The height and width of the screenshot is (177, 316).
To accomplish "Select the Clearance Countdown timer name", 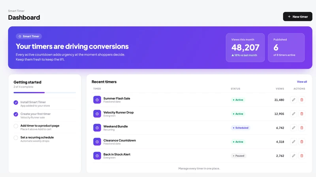I will (120, 140).
